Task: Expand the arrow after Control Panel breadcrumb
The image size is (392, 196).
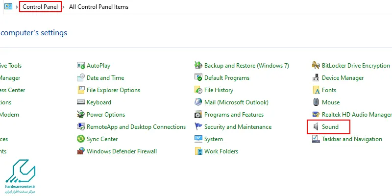Action: 64,7
